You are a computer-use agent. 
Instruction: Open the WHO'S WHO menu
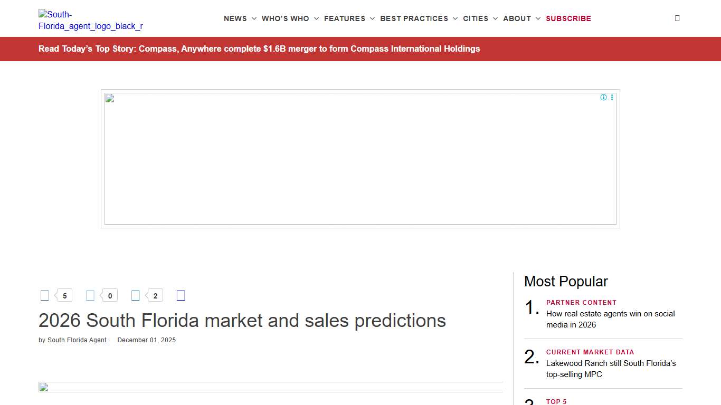point(286,18)
